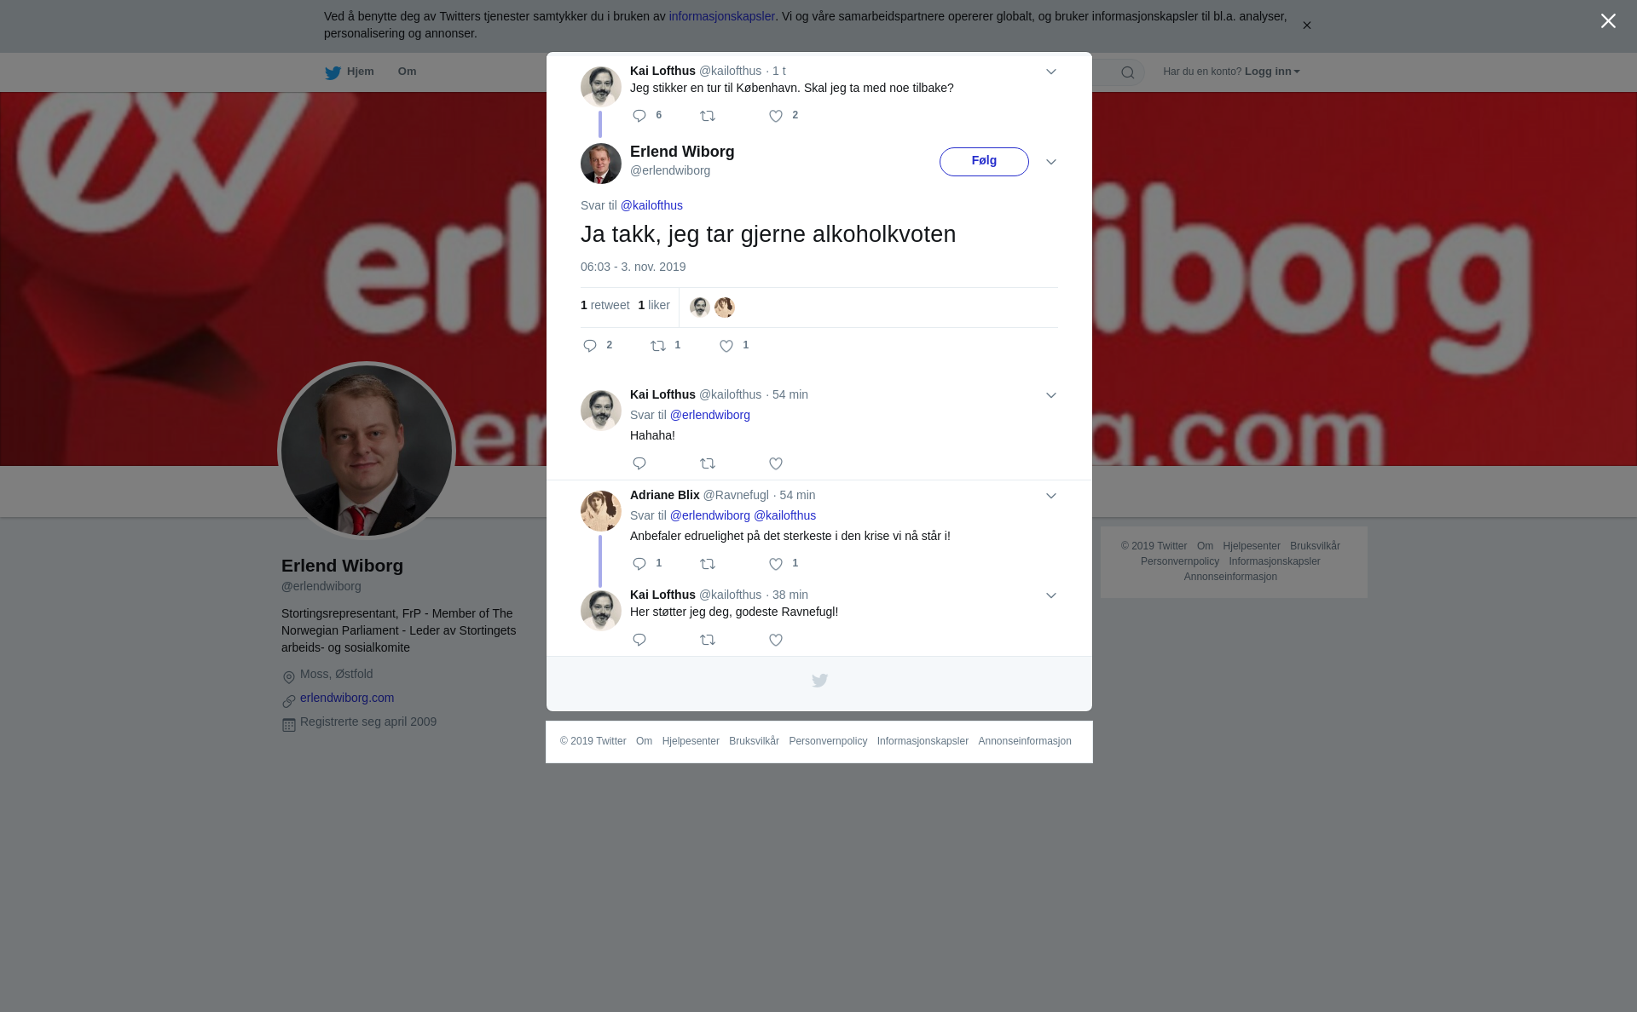The height and width of the screenshot is (1012, 1637).
Task: Open the Logg inn dropdown
Action: click(x=1272, y=72)
